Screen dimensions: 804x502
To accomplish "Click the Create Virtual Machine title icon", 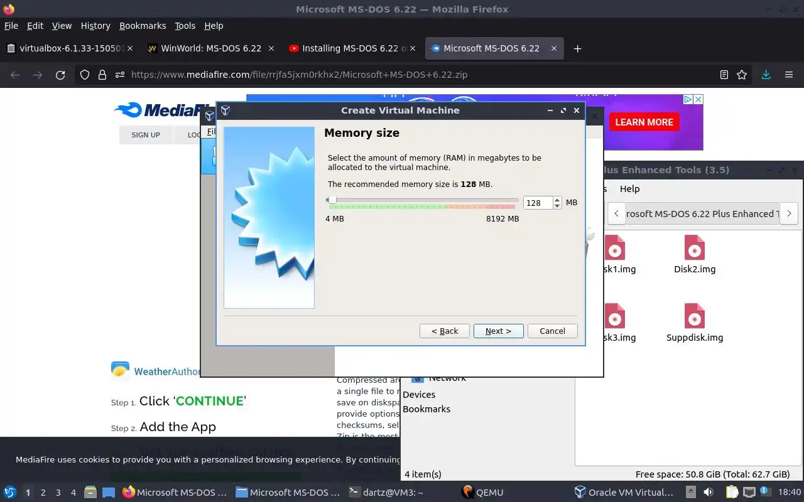I will click(225, 110).
